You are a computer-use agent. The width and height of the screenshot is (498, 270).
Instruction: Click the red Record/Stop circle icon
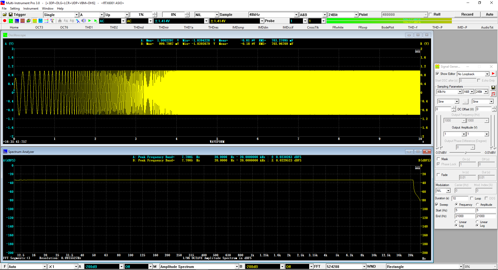[5, 21]
